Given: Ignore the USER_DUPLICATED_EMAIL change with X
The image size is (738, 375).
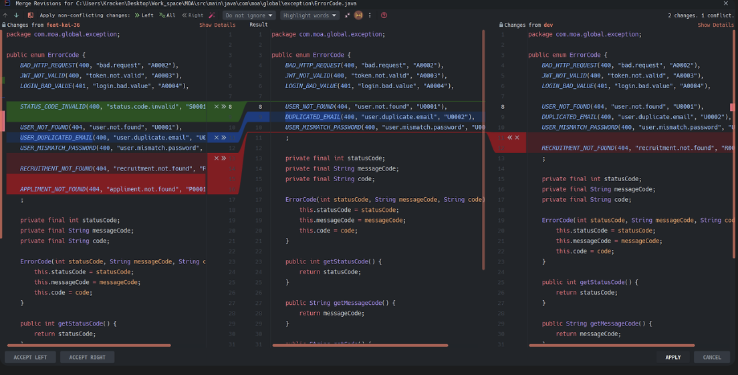Looking at the screenshot, I should point(217,138).
